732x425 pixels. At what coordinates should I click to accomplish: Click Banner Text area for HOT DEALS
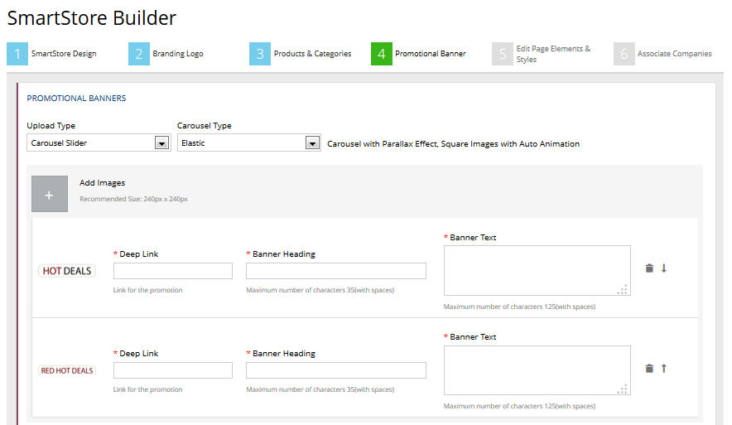(537, 270)
